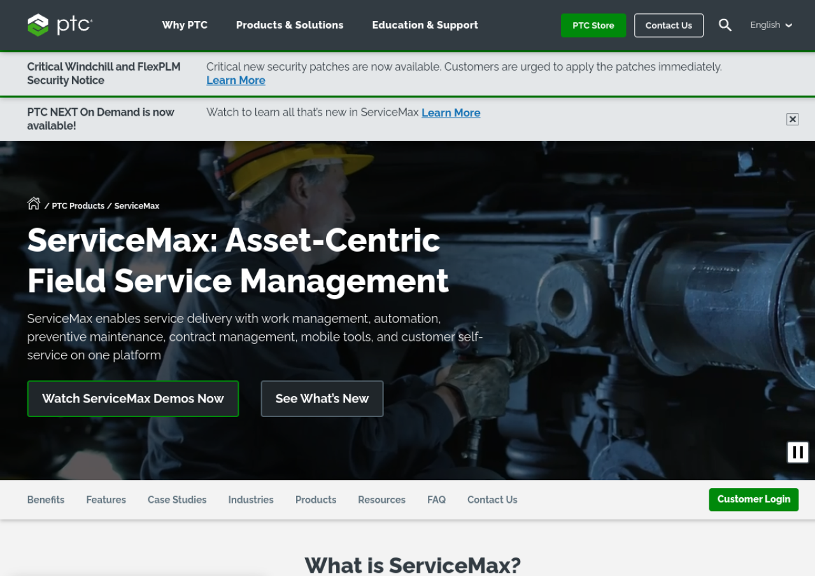Open the PTC Products breadcrumb link
This screenshot has height=576, width=815.
78,206
